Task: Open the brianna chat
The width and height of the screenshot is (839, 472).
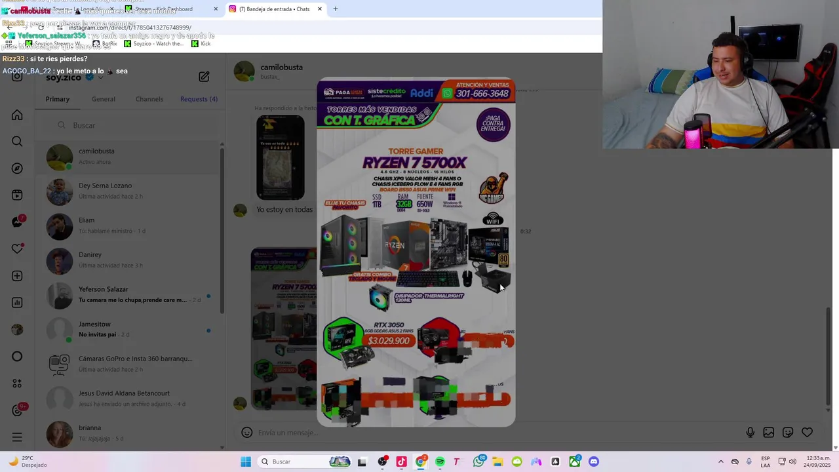Action: (x=128, y=434)
